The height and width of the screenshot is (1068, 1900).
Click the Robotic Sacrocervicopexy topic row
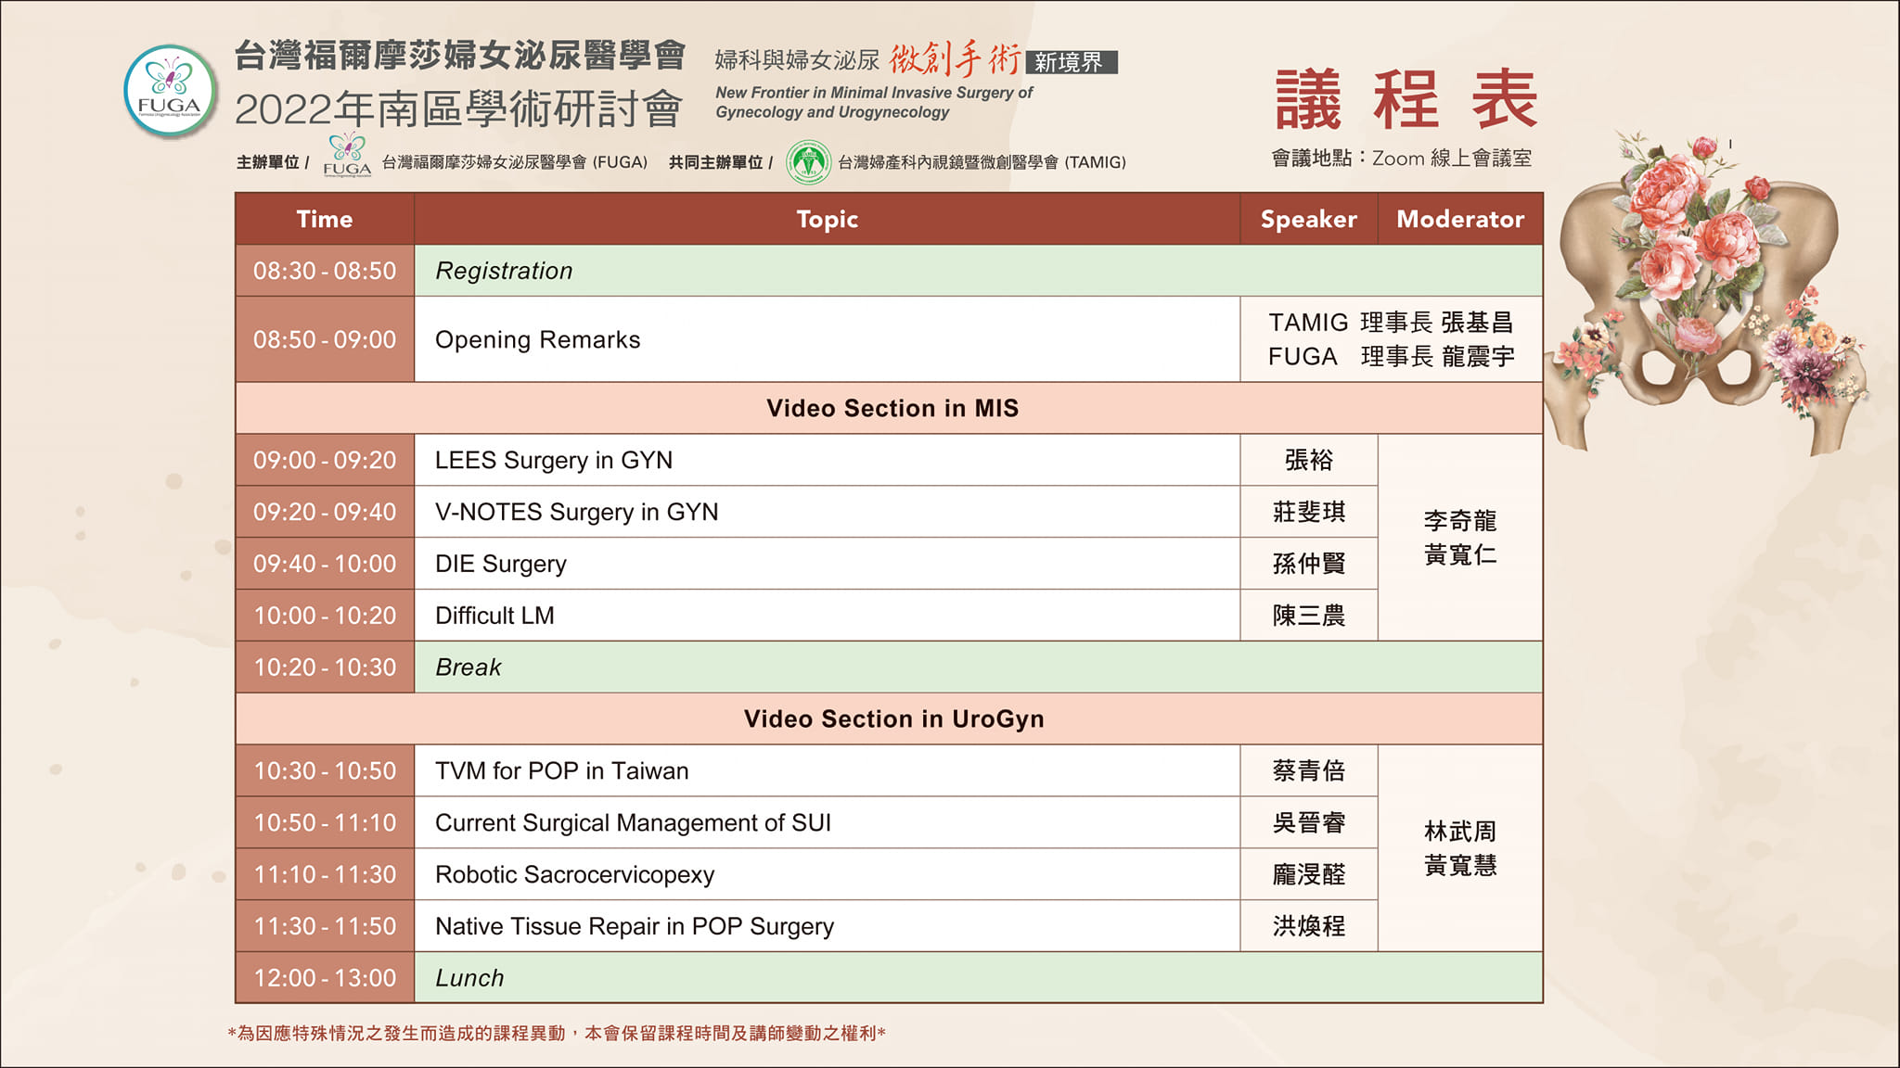point(574,874)
